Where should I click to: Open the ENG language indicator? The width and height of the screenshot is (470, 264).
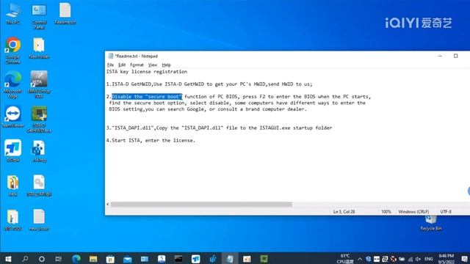coord(429,259)
